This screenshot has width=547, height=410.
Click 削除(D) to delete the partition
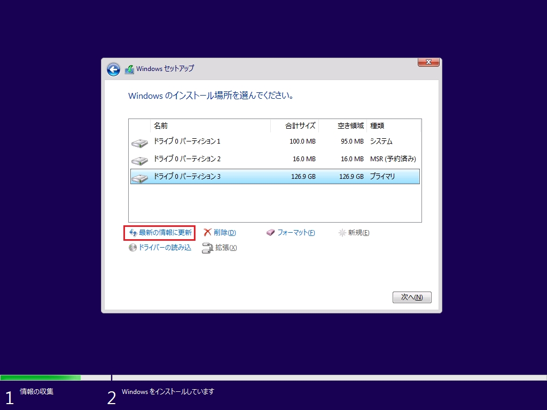225,233
